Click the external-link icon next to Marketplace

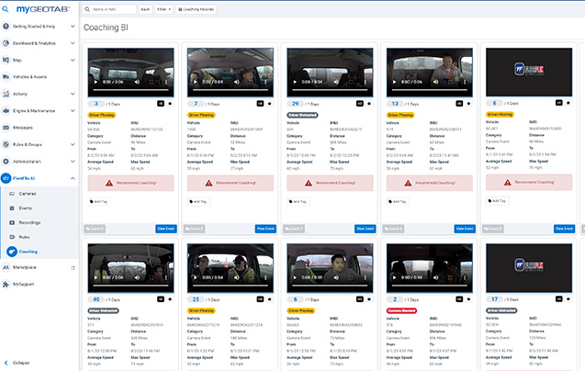point(73,267)
